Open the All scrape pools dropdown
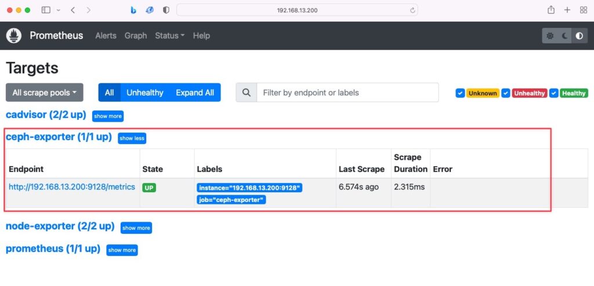This screenshot has height=286, width=594. coord(44,93)
